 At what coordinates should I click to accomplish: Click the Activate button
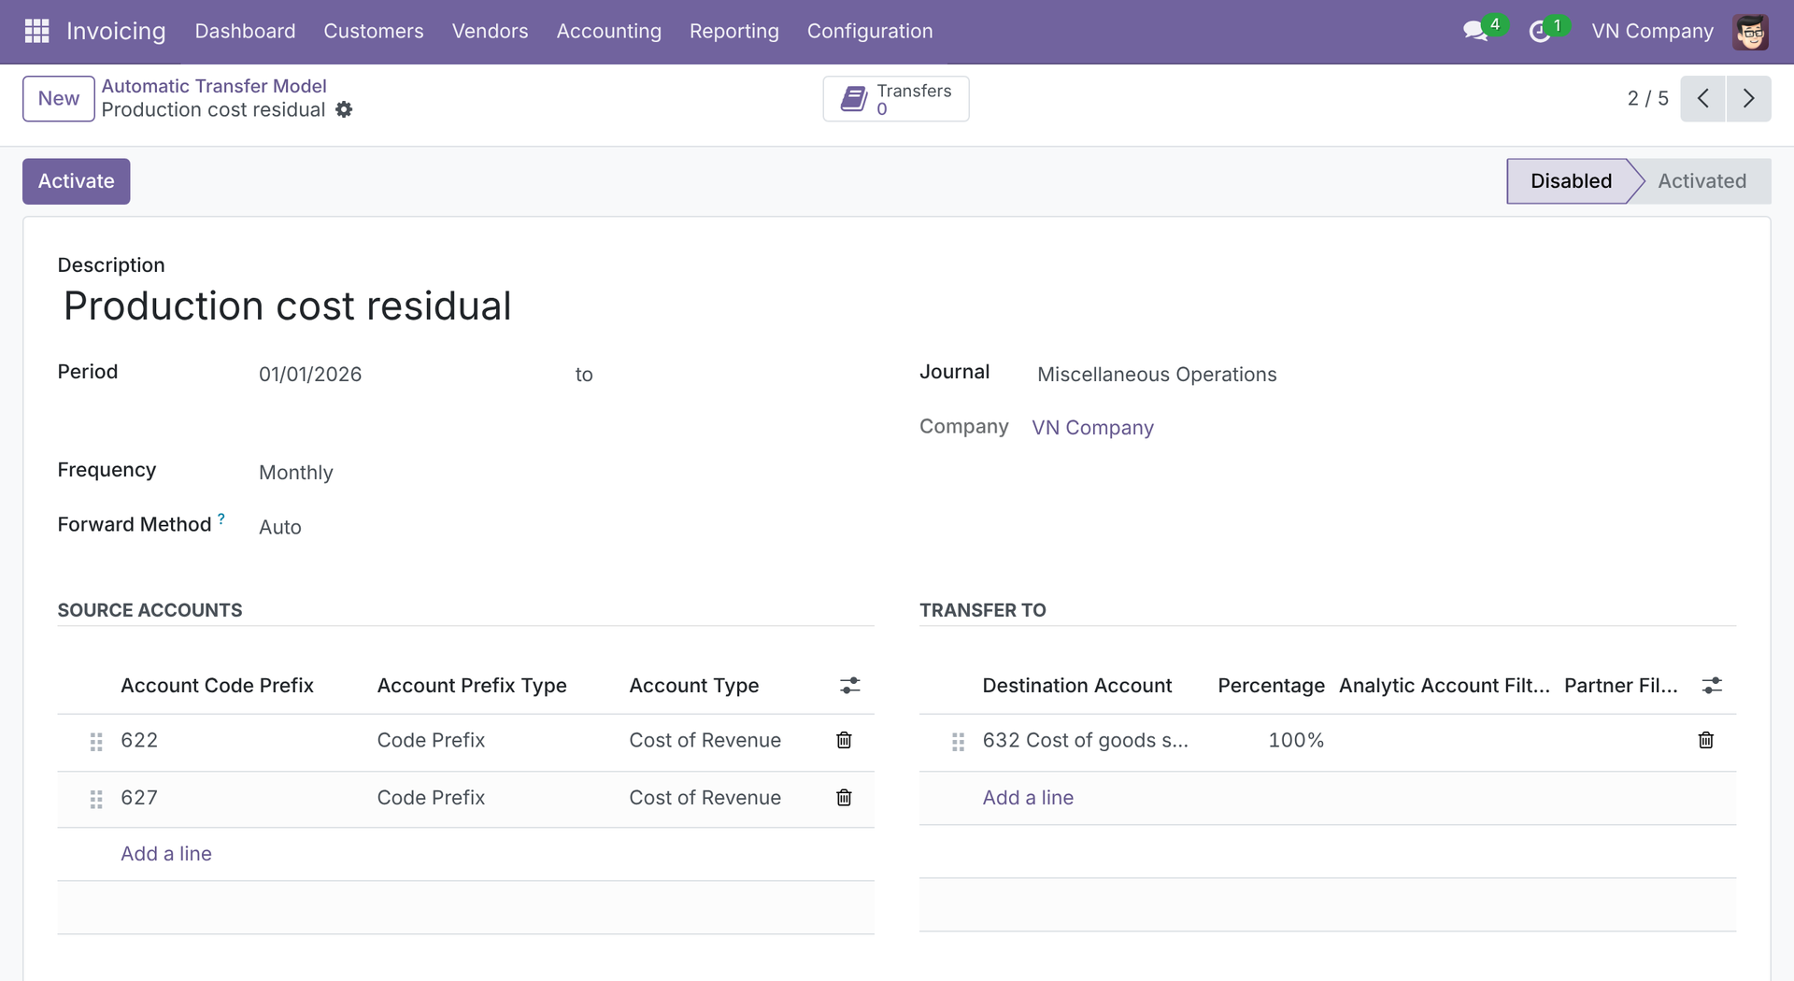pyautogui.click(x=77, y=181)
